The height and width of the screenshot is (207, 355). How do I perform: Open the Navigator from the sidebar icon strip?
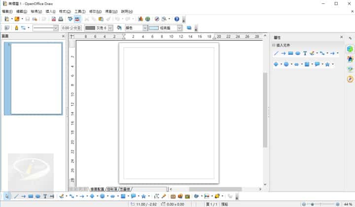pyautogui.click(x=350, y=79)
